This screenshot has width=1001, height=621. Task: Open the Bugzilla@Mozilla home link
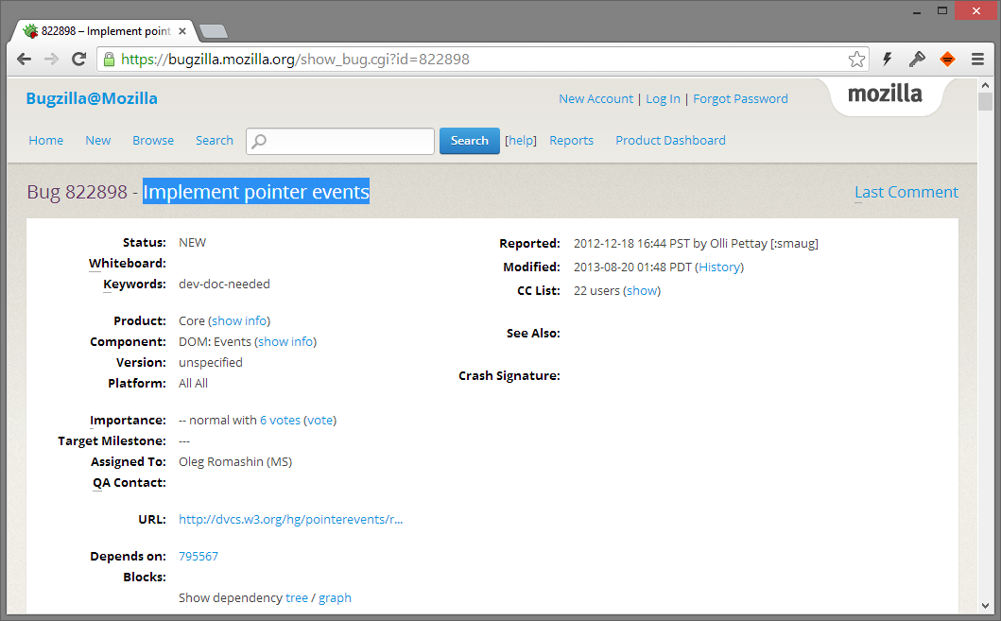click(92, 98)
